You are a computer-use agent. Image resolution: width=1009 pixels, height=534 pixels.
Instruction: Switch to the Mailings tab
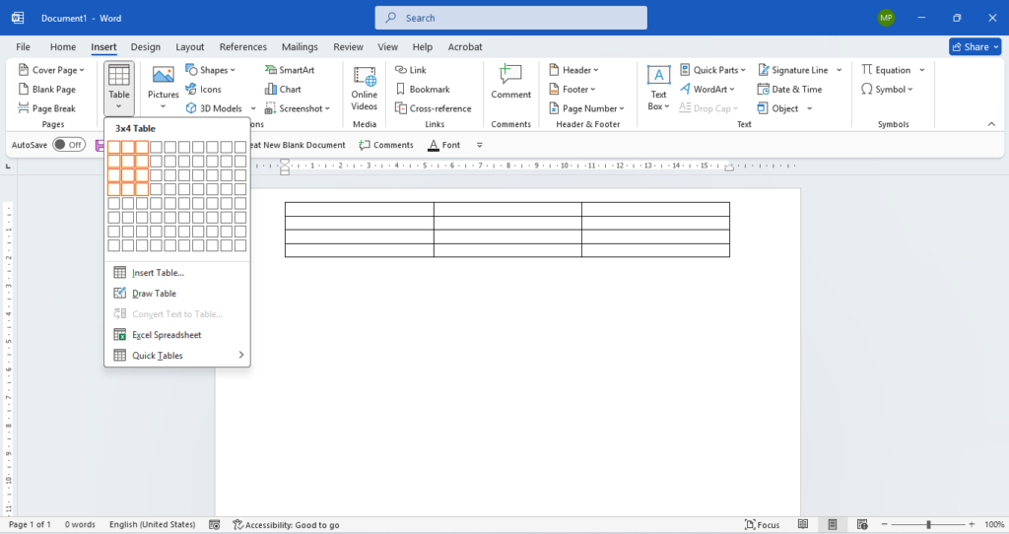[300, 47]
